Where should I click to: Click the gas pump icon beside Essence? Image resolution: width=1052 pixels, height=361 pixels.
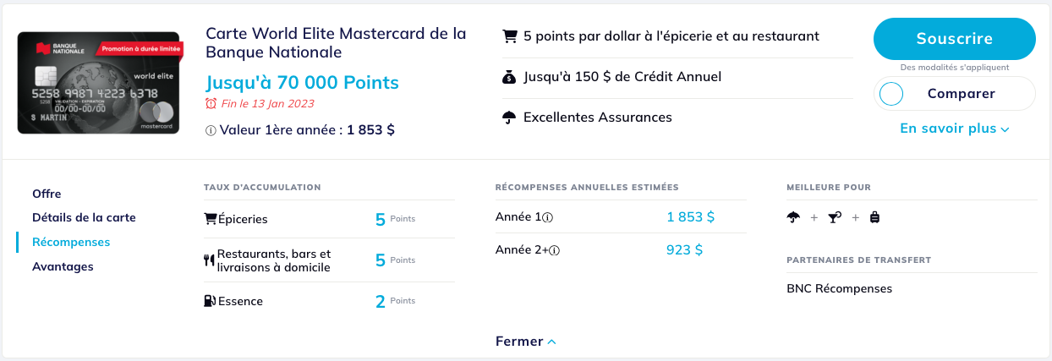210,301
